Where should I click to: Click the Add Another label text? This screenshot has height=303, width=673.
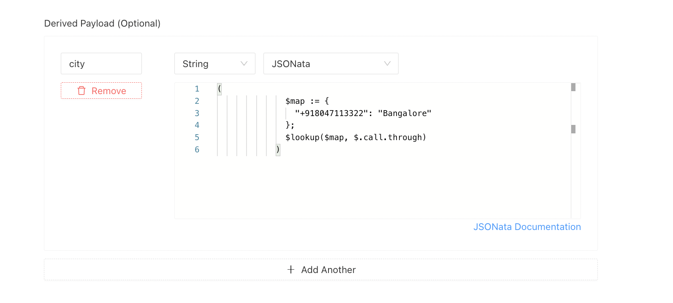(x=328, y=270)
